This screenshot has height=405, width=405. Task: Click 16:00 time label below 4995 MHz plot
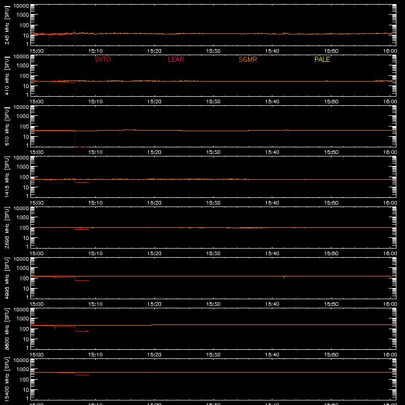(390, 304)
